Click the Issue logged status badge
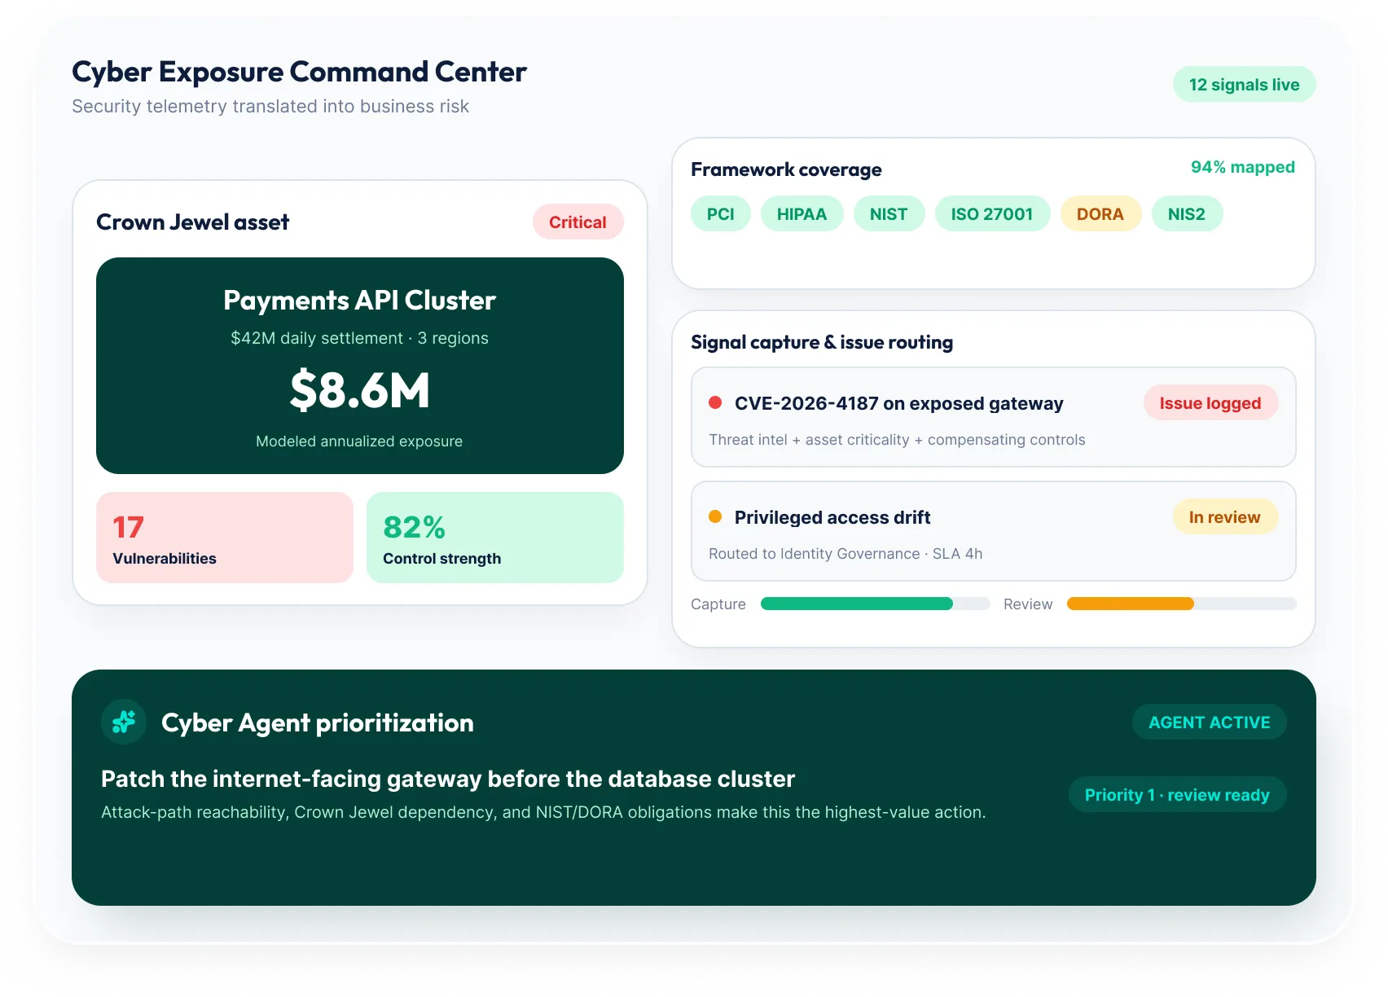The height and width of the screenshot is (997, 1388). (1210, 403)
